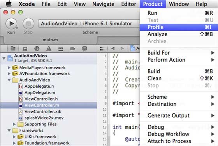Open the Xcode application menu
Screen dimensions: 218x146
(x=27, y=4)
